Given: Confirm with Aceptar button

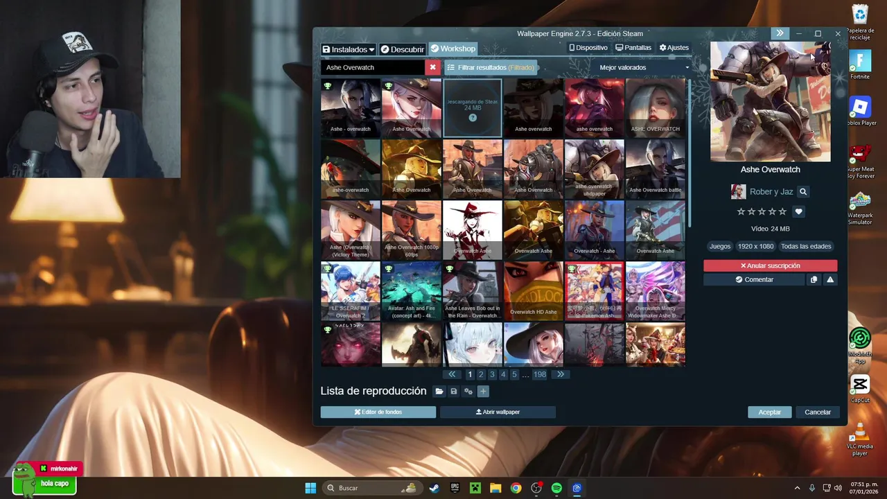Looking at the screenshot, I should [769, 412].
